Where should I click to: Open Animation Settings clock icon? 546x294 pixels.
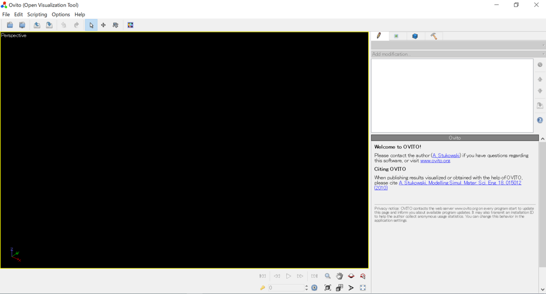click(x=314, y=288)
